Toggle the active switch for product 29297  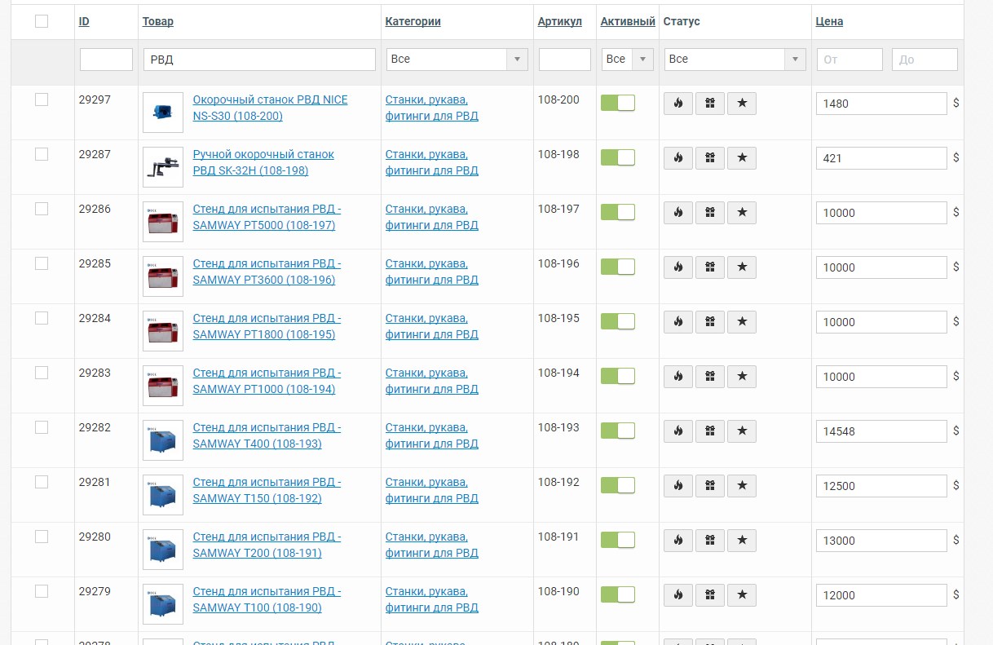618,103
